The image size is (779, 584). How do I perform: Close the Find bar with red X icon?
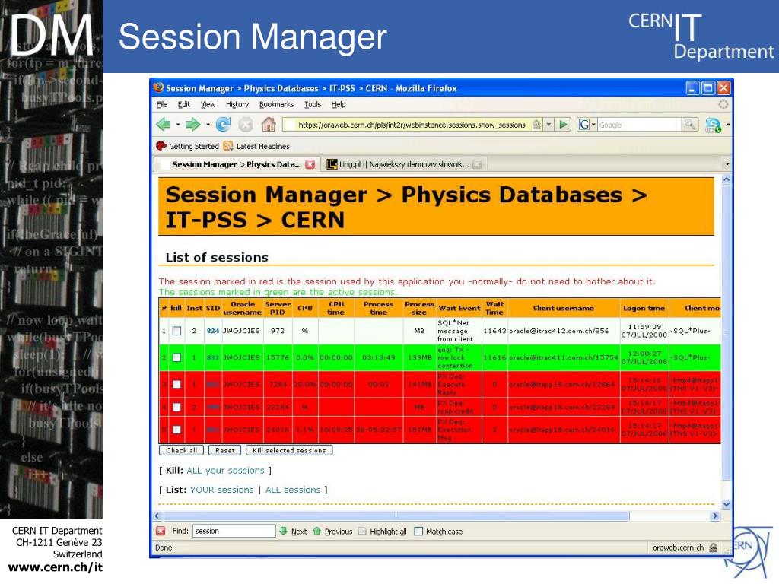point(161,531)
